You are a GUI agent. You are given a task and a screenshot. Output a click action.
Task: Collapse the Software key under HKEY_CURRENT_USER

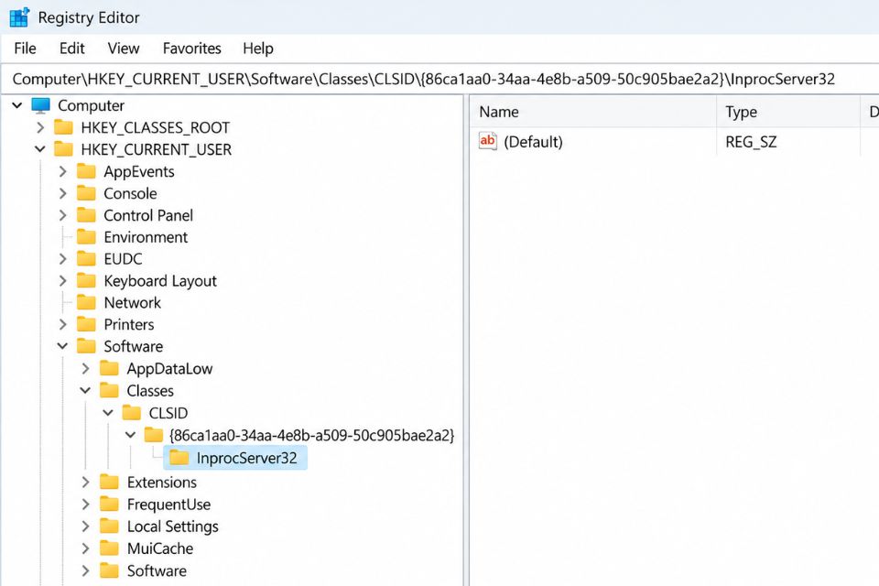click(63, 346)
